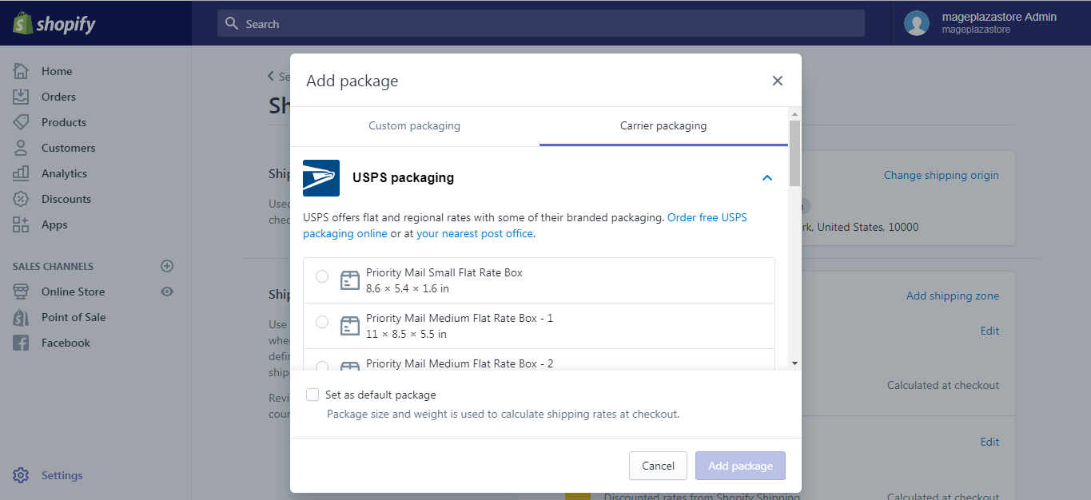Open Online Store sales channel
Viewport: 1091px width, 500px height.
[73, 292]
